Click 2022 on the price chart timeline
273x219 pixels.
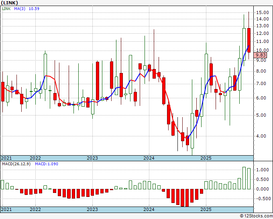coord(35,158)
